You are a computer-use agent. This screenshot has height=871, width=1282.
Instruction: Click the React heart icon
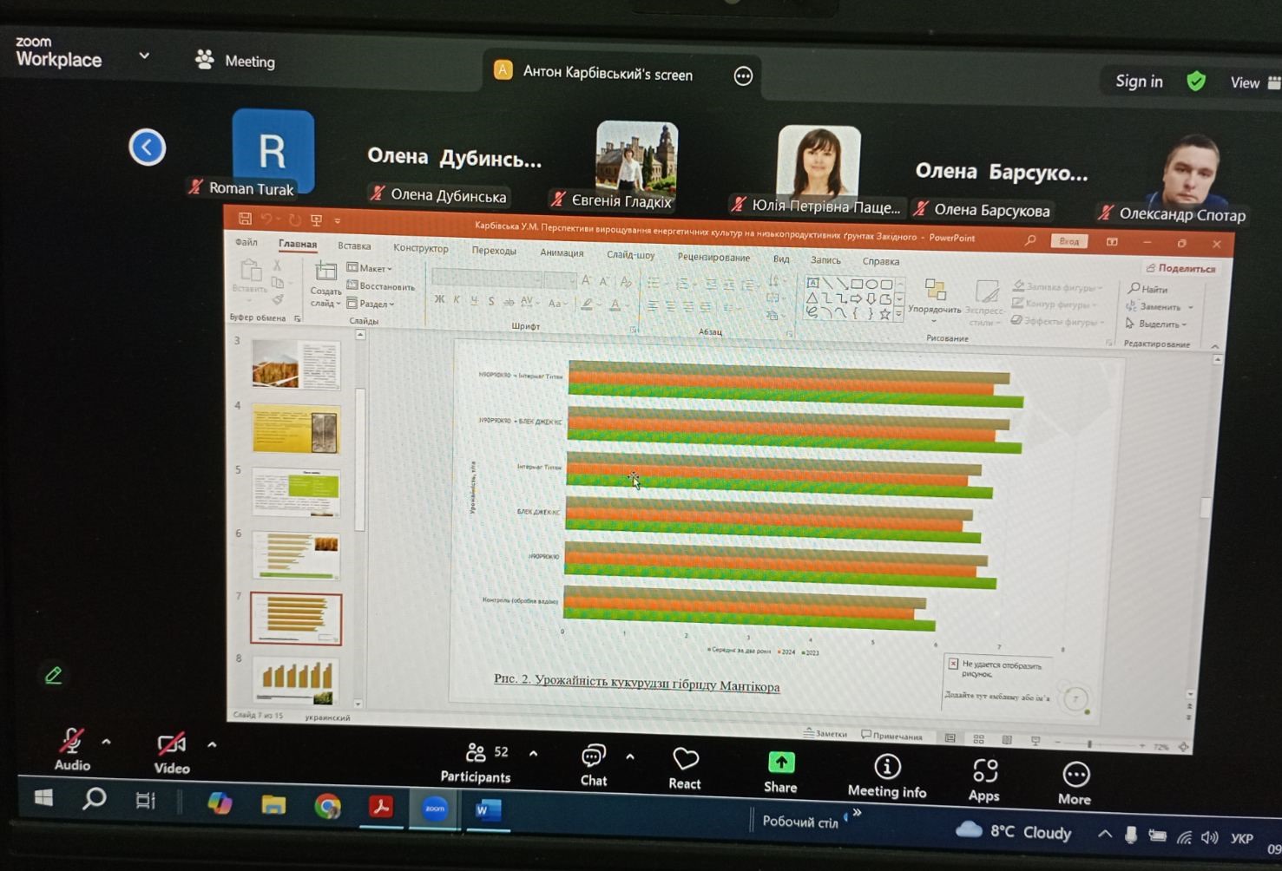point(685,768)
